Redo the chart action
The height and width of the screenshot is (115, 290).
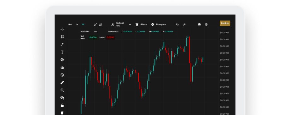click(184, 24)
